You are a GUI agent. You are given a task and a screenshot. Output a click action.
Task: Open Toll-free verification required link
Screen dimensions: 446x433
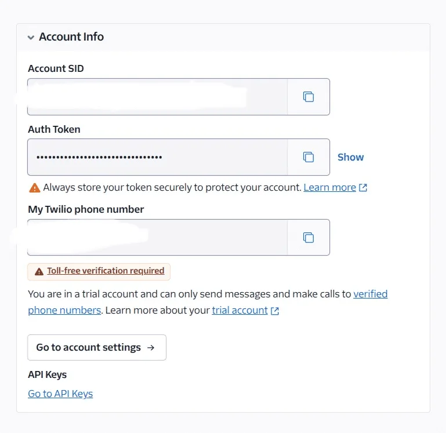pyautogui.click(x=106, y=271)
